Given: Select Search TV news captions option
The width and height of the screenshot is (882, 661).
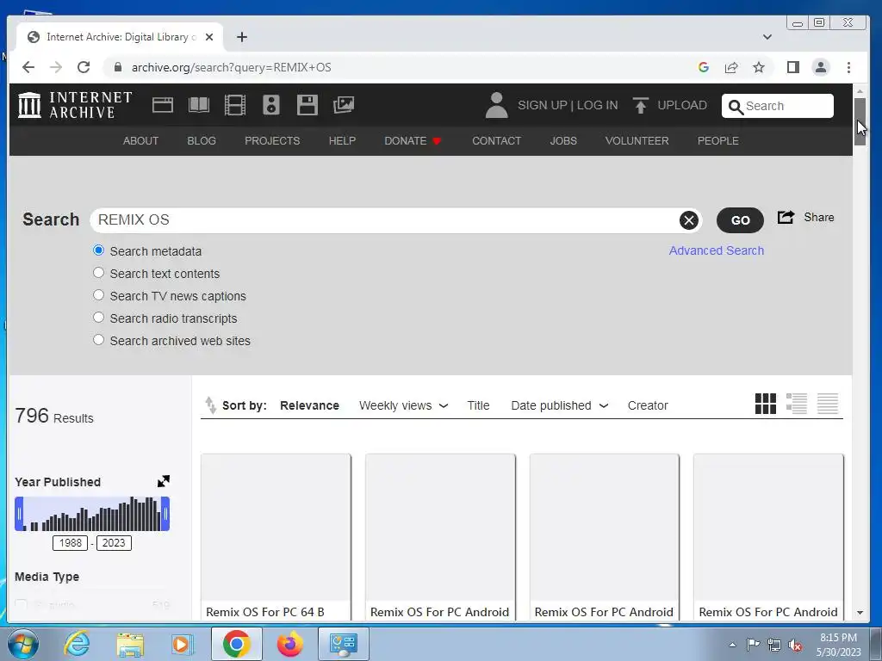Looking at the screenshot, I should click(98, 295).
